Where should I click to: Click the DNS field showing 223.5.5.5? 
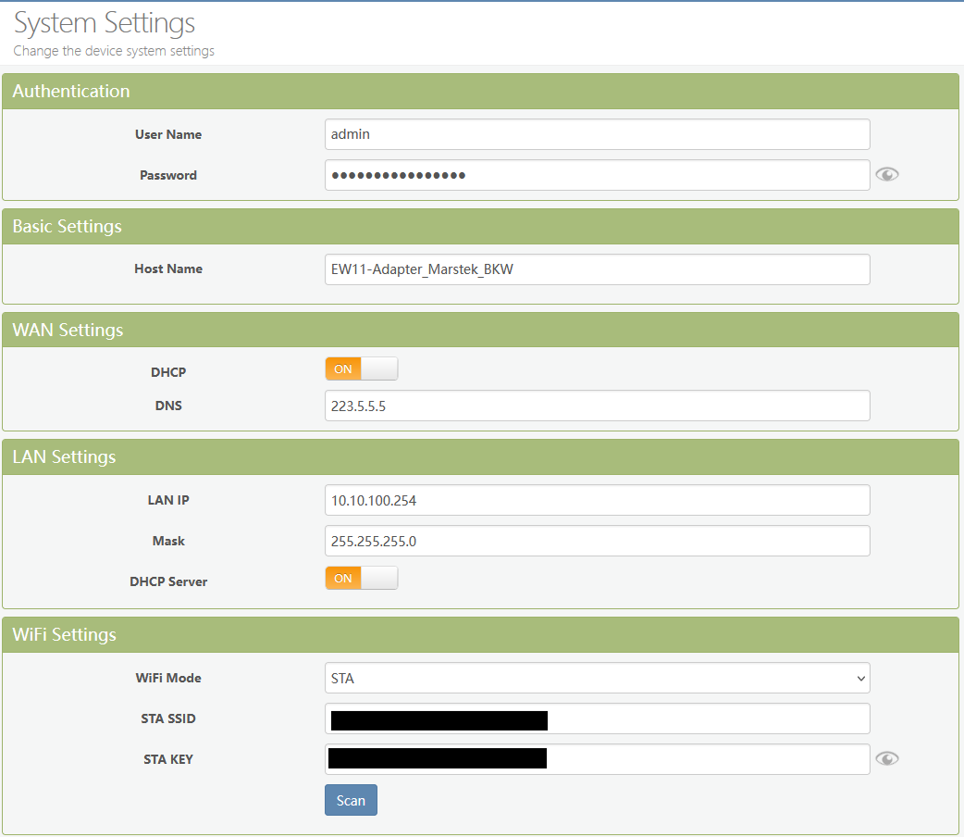597,406
